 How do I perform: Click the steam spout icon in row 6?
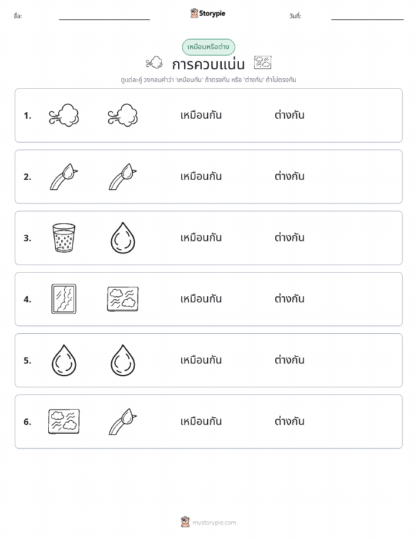pos(123,421)
